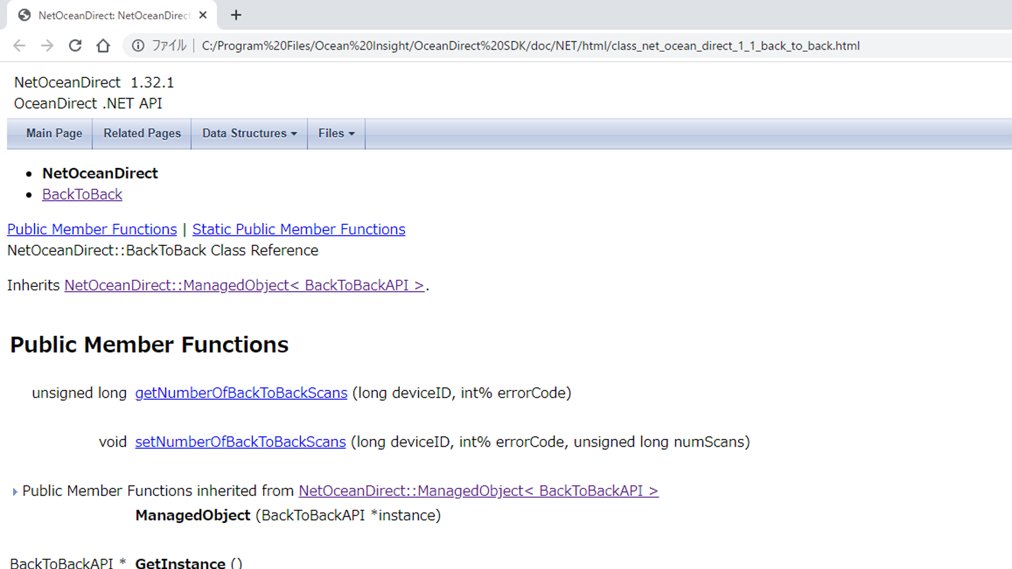Toggle the inherited Public Member Functions triangle
Screen dimensions: 1012x569
[x=14, y=491]
